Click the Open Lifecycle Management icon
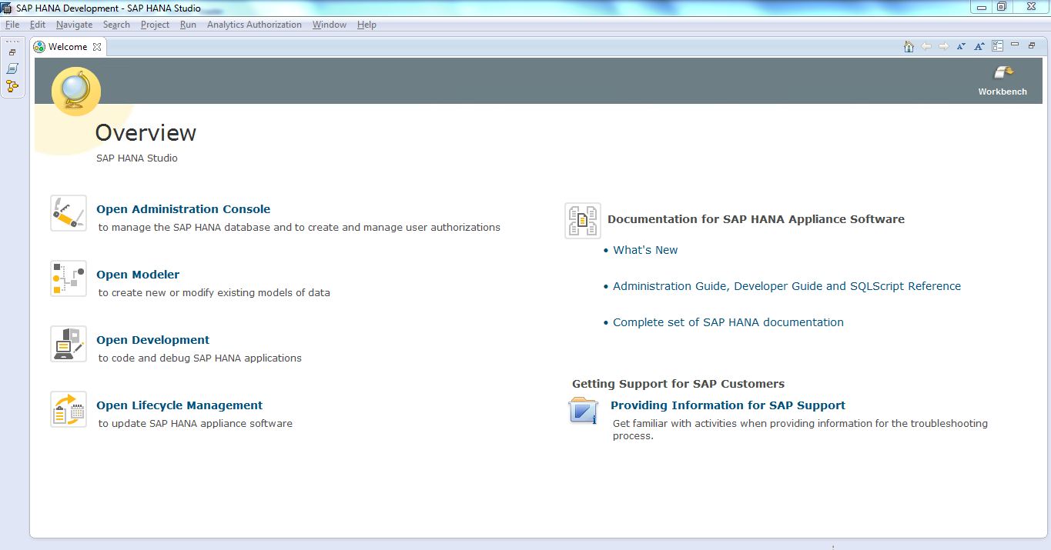Viewport: 1051px width, 550px height. point(68,409)
